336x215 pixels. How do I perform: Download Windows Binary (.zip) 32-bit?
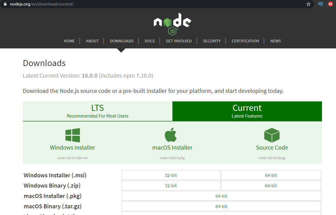coord(171,186)
